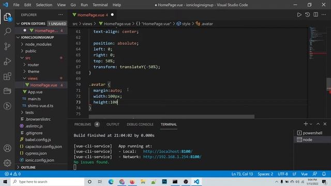331x186 pixels.
Task: Open the Windows Start menu
Action: click(5, 181)
